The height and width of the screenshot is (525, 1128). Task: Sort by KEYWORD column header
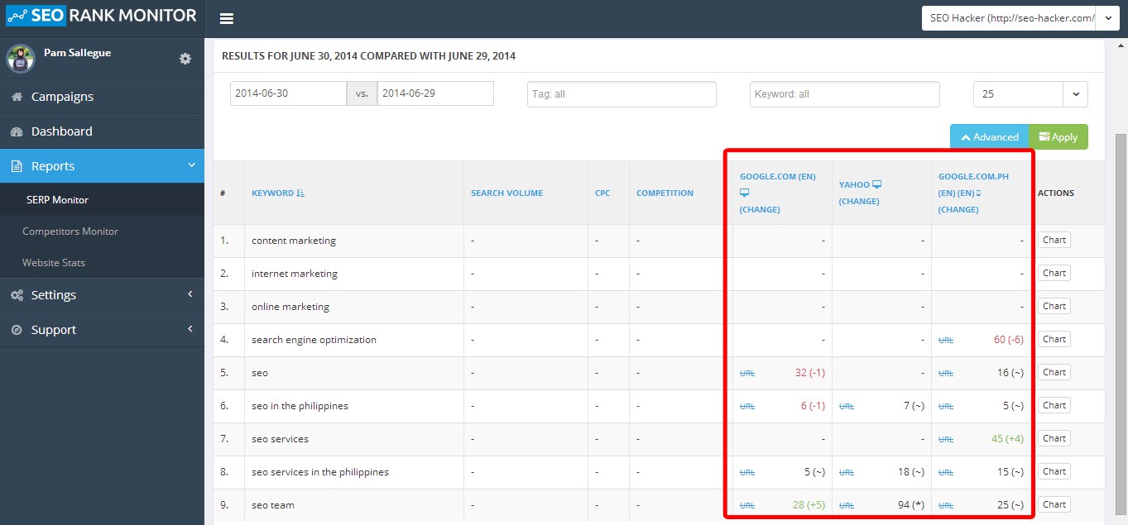(272, 193)
